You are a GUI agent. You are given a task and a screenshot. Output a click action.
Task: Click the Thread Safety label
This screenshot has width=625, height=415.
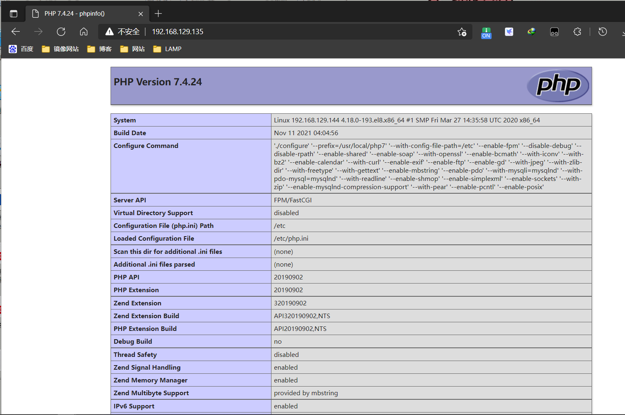pos(135,355)
